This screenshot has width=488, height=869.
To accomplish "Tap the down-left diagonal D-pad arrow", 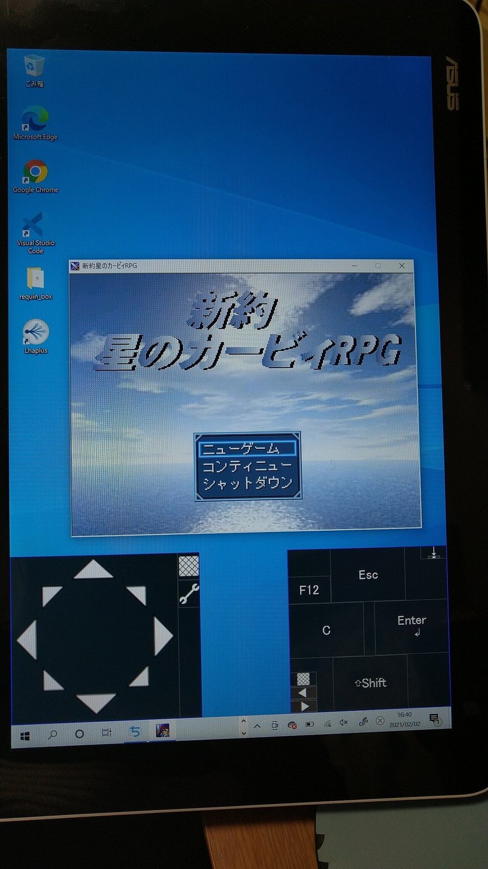I will [x=52, y=681].
